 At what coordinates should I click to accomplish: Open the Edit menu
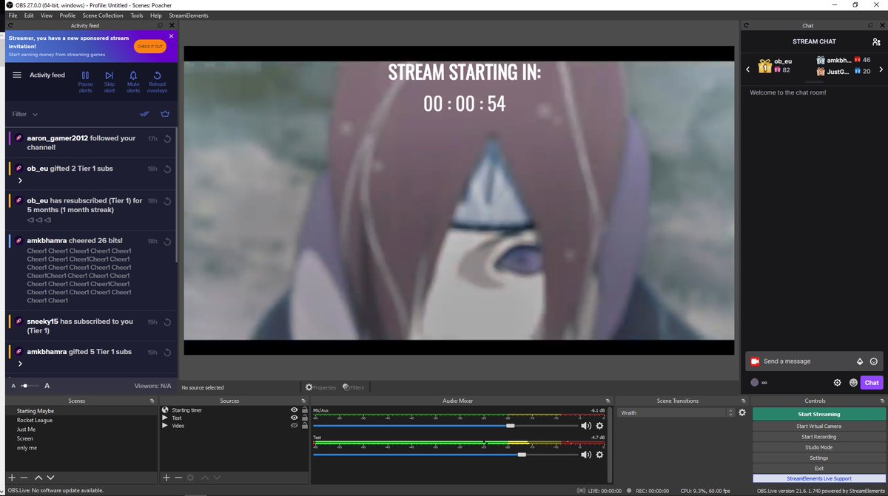(29, 15)
